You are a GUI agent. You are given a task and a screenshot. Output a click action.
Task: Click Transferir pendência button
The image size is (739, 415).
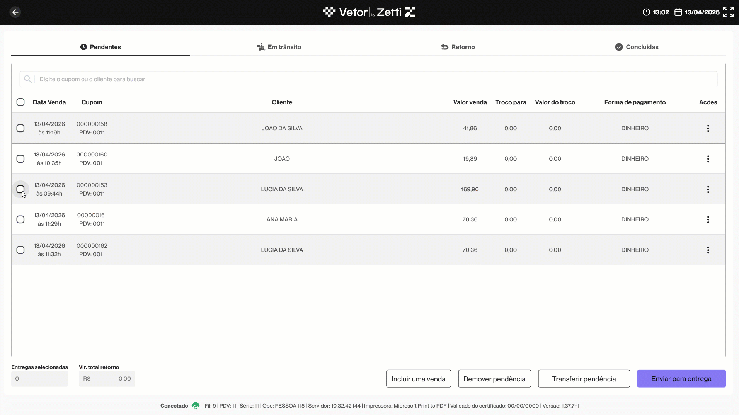pyautogui.click(x=584, y=379)
